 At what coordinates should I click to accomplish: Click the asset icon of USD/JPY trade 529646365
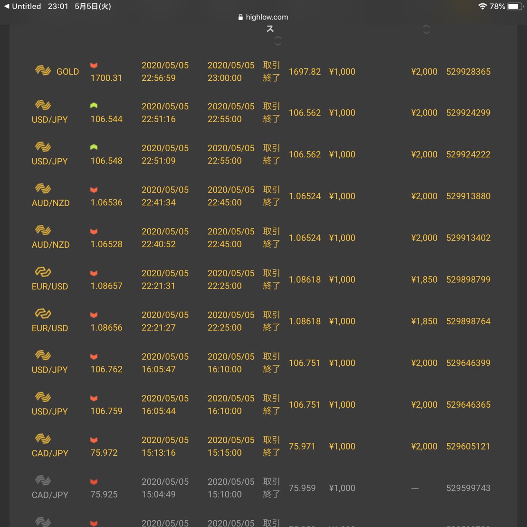pyautogui.click(x=43, y=397)
